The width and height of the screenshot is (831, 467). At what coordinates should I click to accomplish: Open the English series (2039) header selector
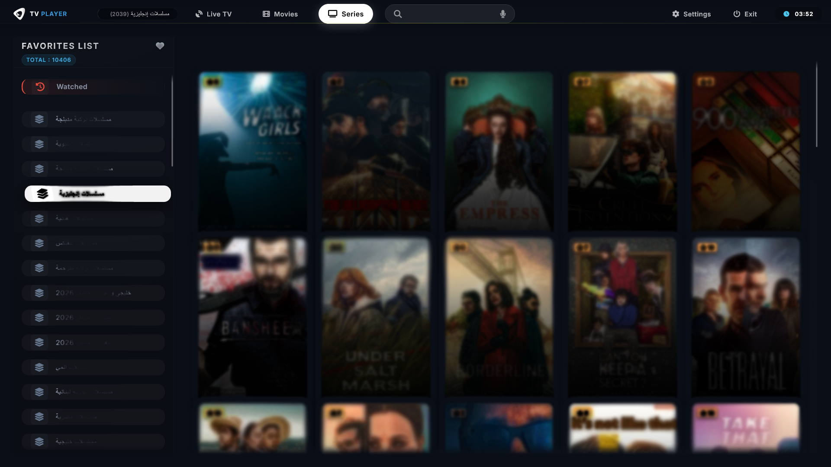[x=137, y=14]
